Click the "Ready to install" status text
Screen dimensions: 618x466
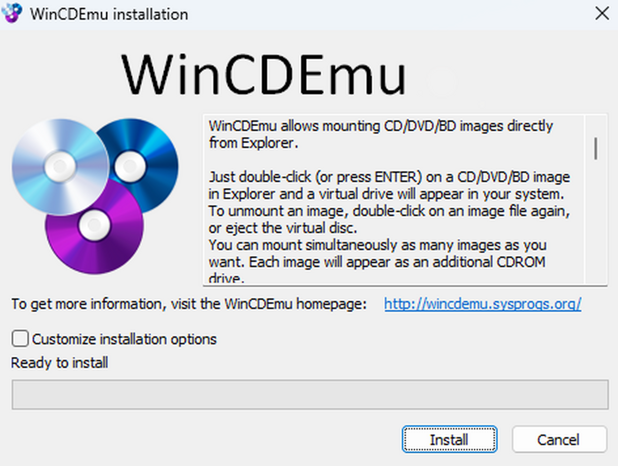tap(60, 363)
